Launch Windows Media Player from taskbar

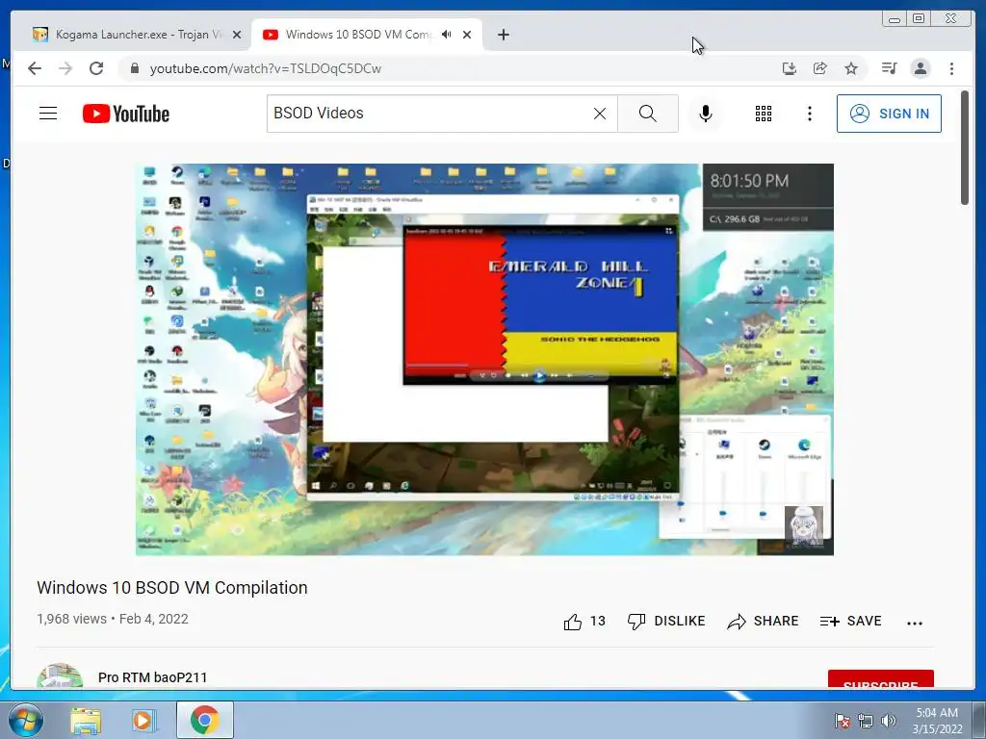143,721
